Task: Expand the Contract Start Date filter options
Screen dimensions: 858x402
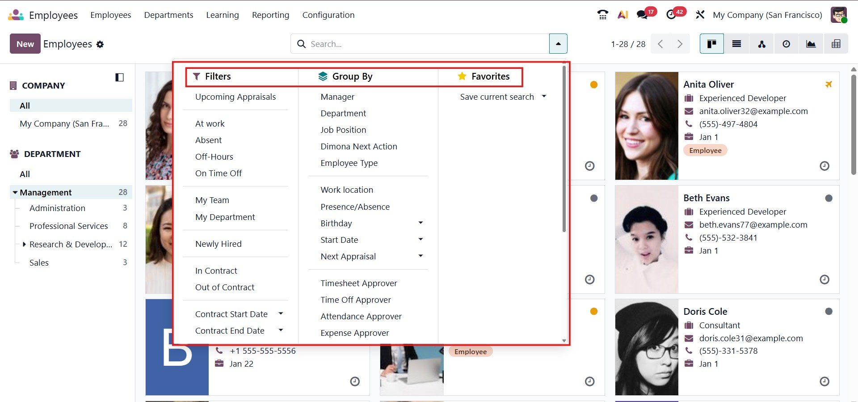Action: (x=281, y=313)
